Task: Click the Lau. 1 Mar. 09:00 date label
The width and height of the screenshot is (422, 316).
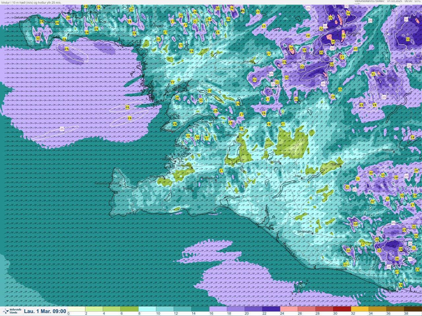Action: [x=45, y=311]
